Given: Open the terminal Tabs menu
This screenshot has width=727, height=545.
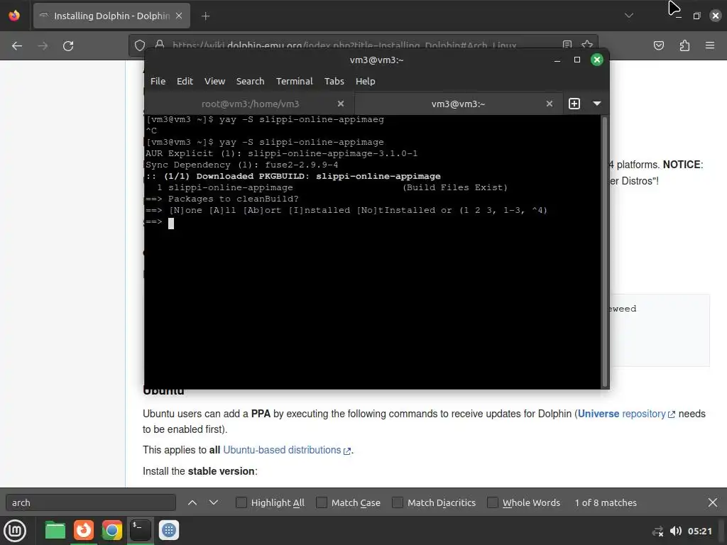Looking at the screenshot, I should click(x=334, y=81).
